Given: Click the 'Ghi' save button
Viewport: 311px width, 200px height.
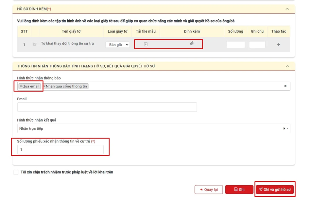Looking at the screenshot, I should pyautogui.click(x=239, y=190).
